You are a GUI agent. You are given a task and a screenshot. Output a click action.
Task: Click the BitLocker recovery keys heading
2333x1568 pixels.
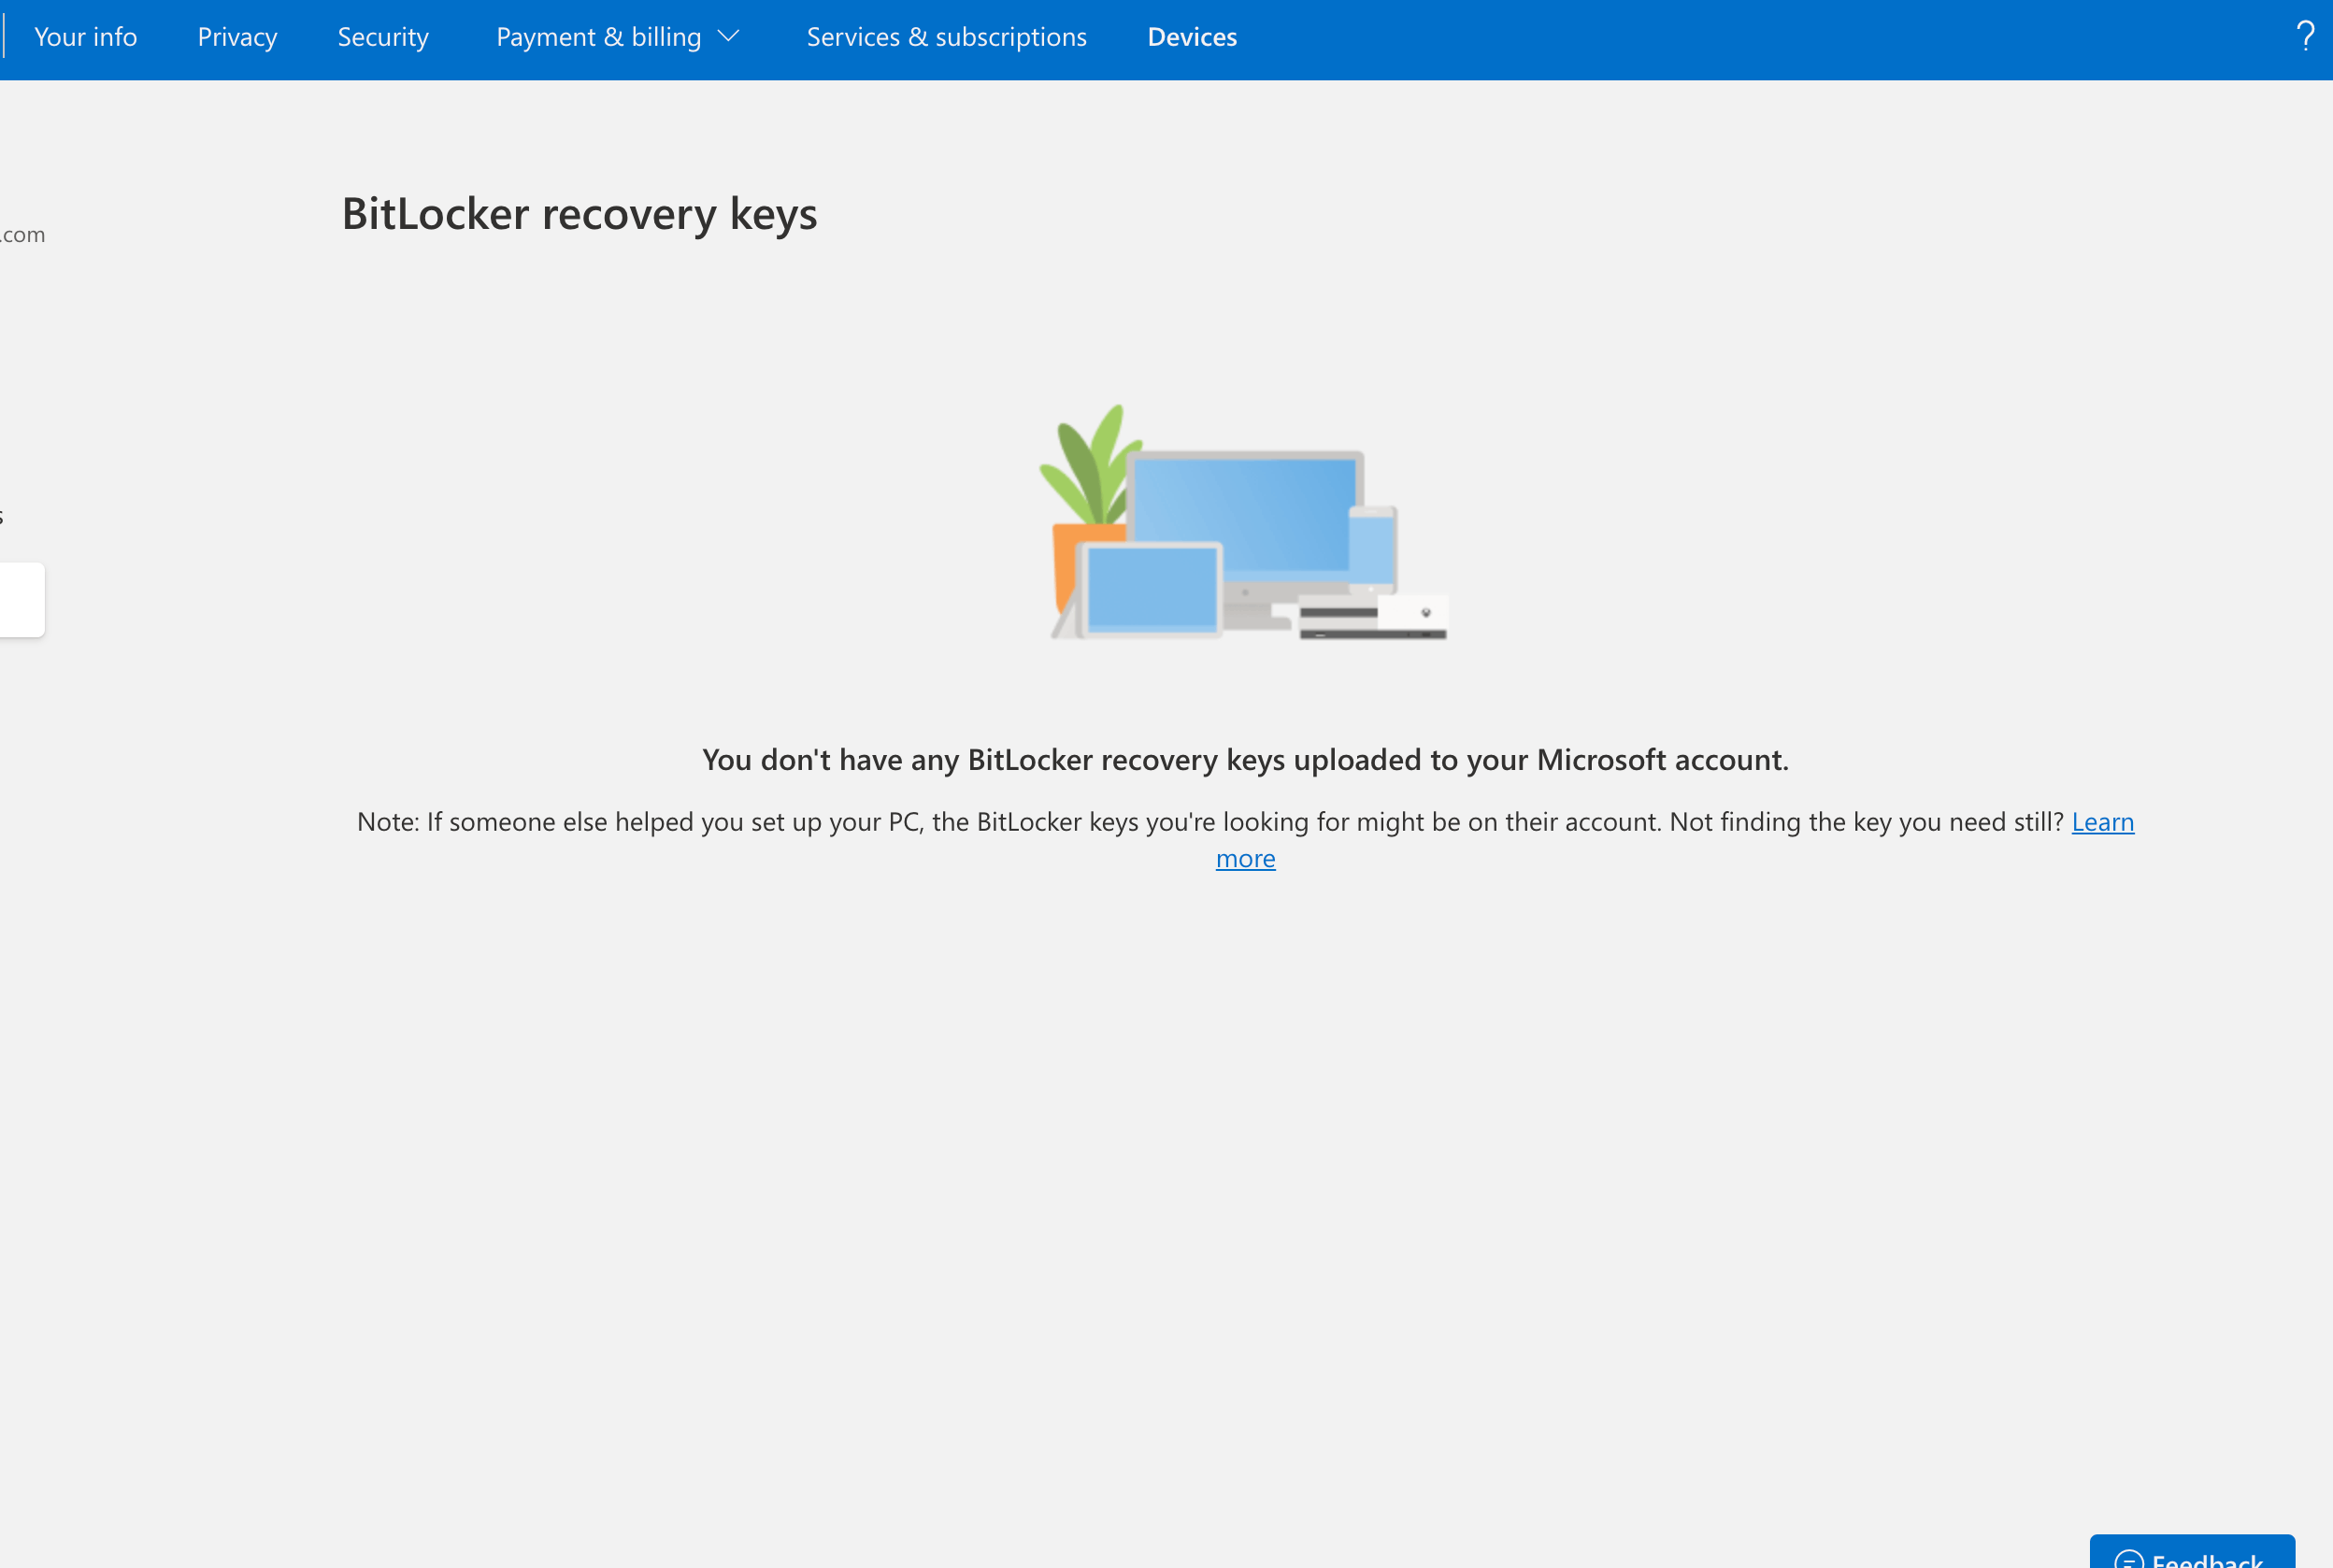point(580,213)
